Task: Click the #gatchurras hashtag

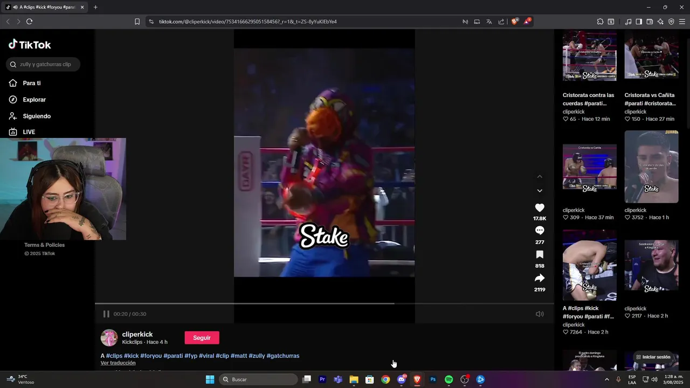Action: coord(283,356)
